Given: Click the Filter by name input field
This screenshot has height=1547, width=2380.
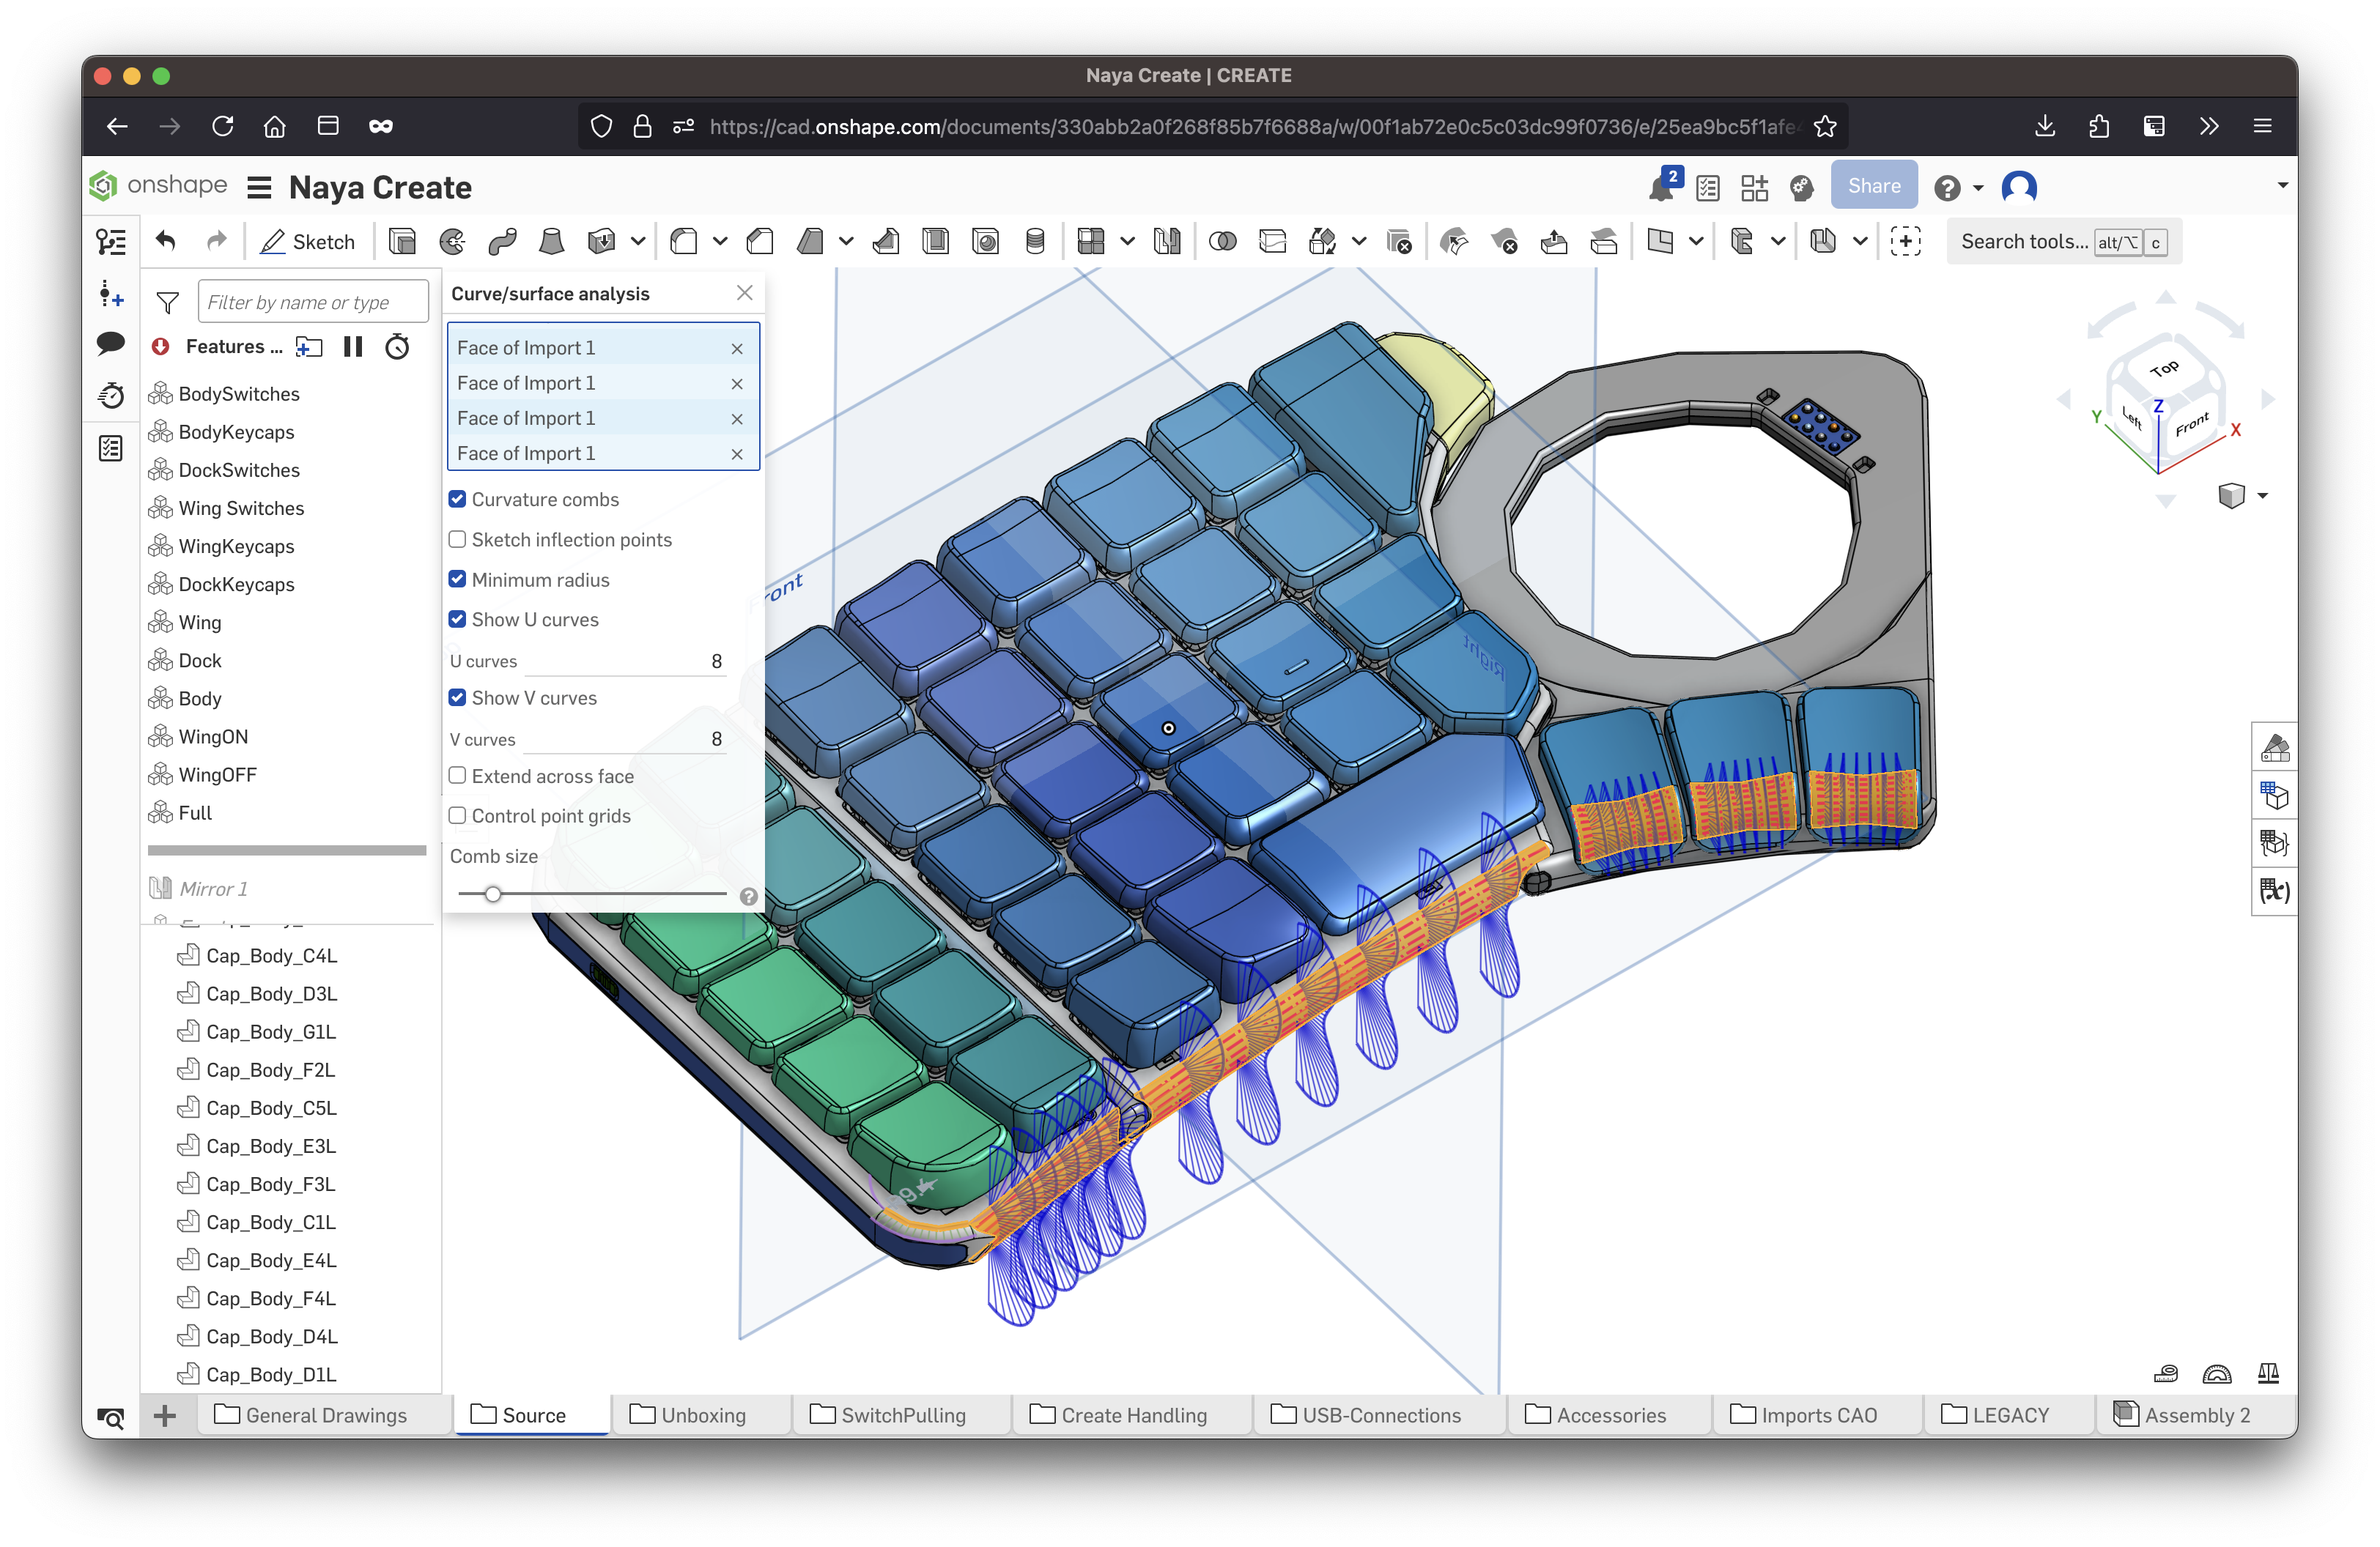Looking at the screenshot, I should [313, 302].
